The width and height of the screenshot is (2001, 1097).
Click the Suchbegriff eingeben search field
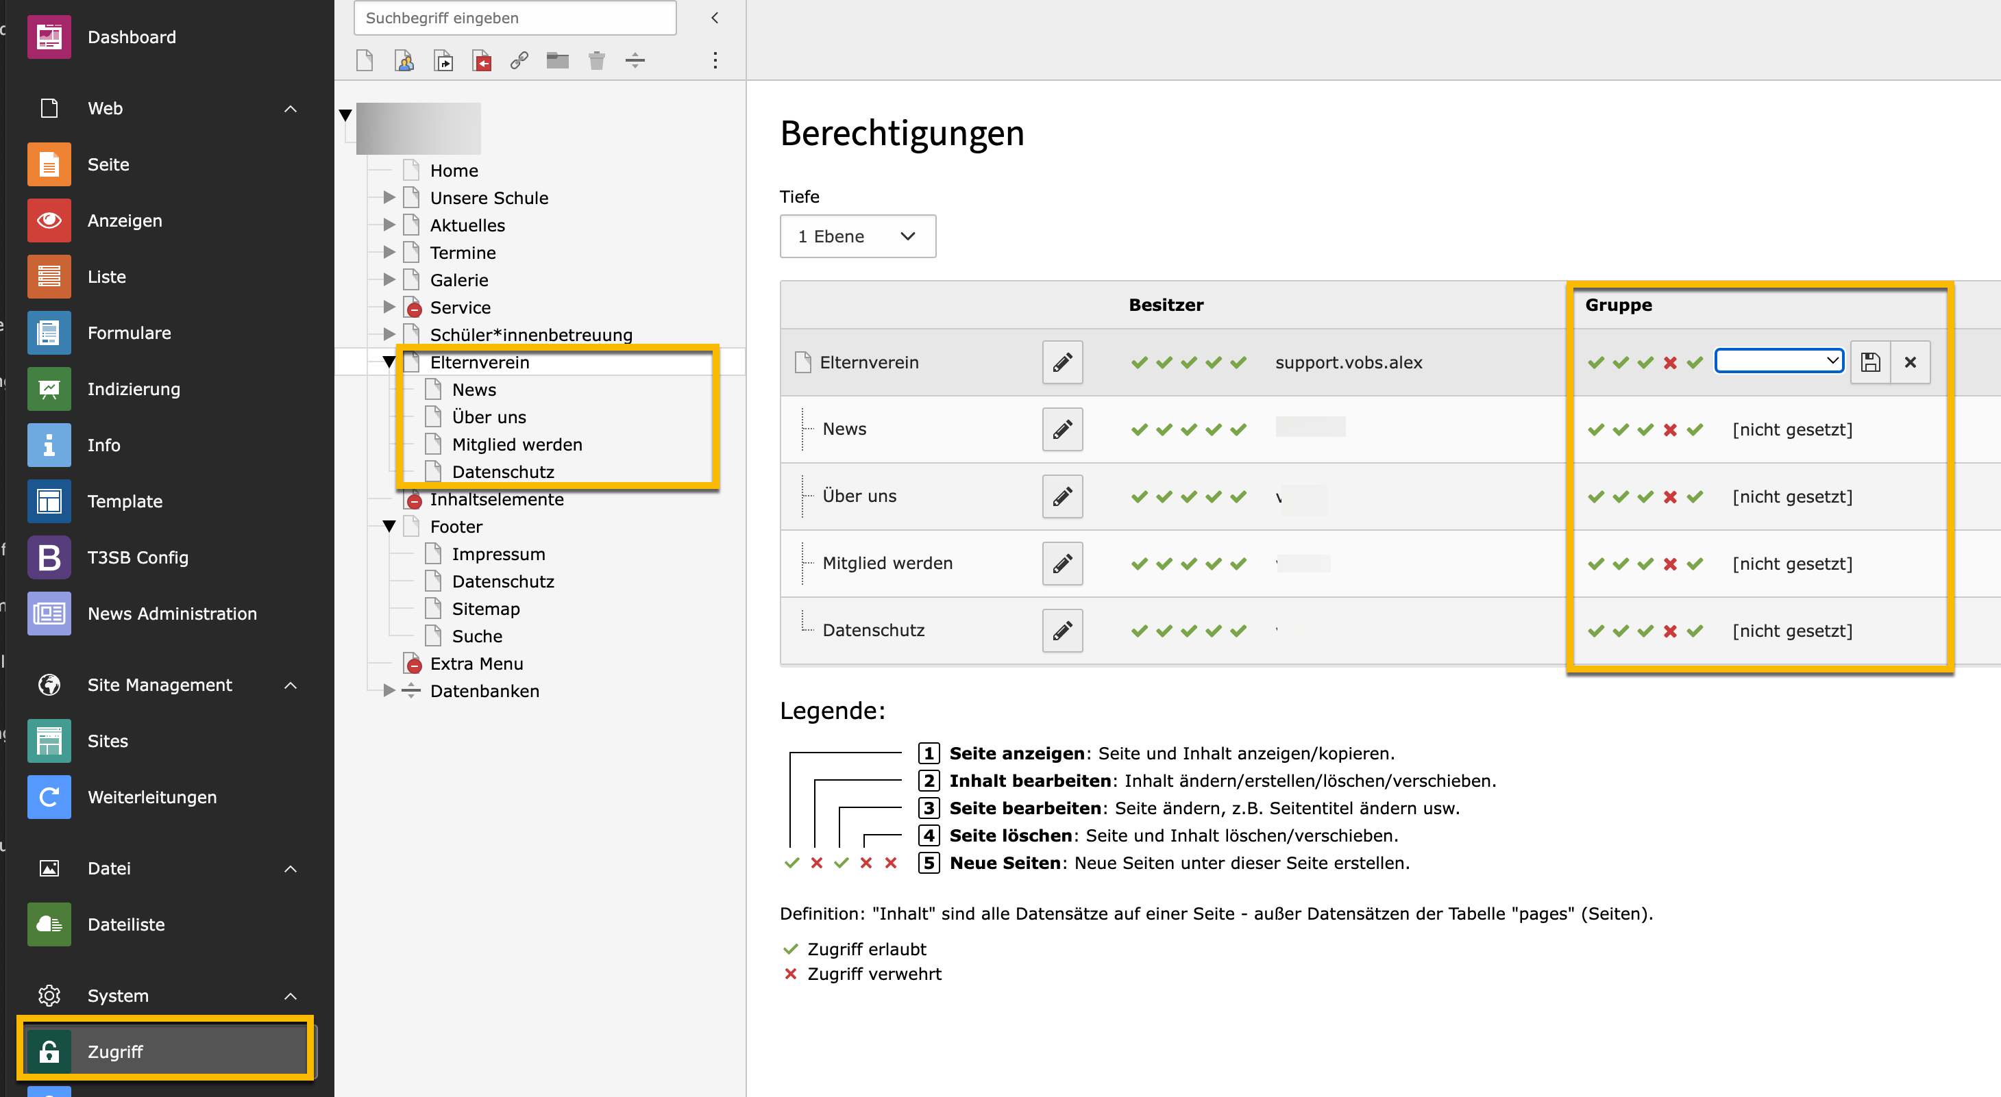(514, 18)
